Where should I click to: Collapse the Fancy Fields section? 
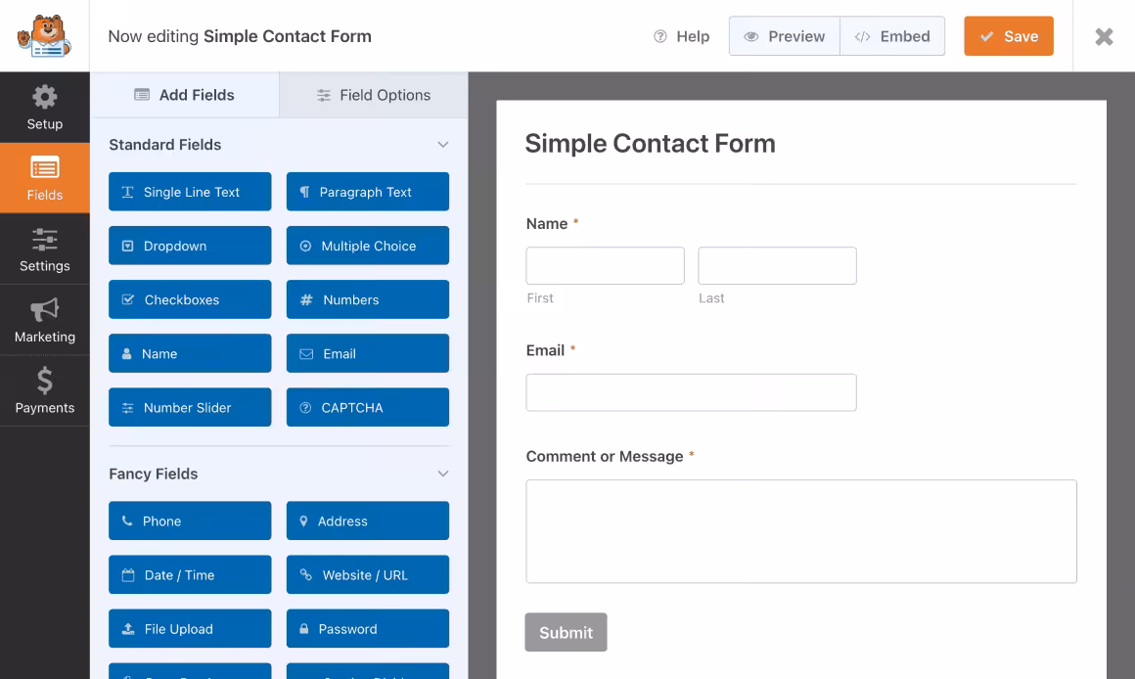(x=442, y=474)
